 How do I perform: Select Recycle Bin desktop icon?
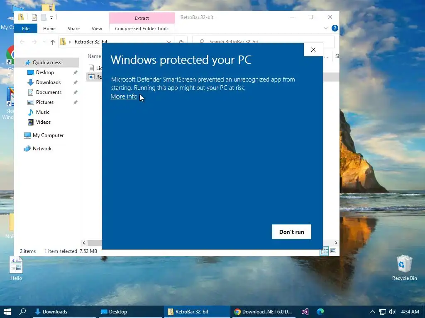(x=404, y=268)
